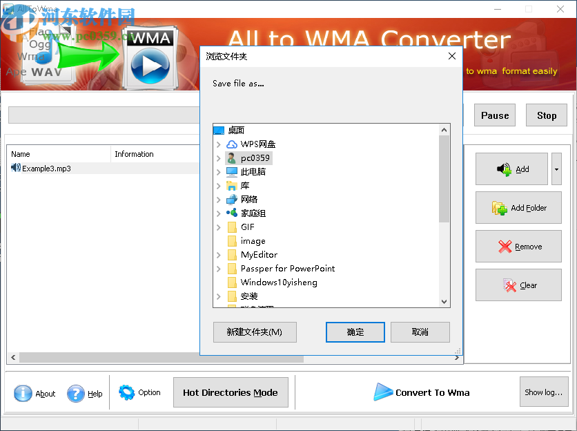Click the speaker icon beside Example3.mp3
The width and height of the screenshot is (577, 431).
[15, 168]
